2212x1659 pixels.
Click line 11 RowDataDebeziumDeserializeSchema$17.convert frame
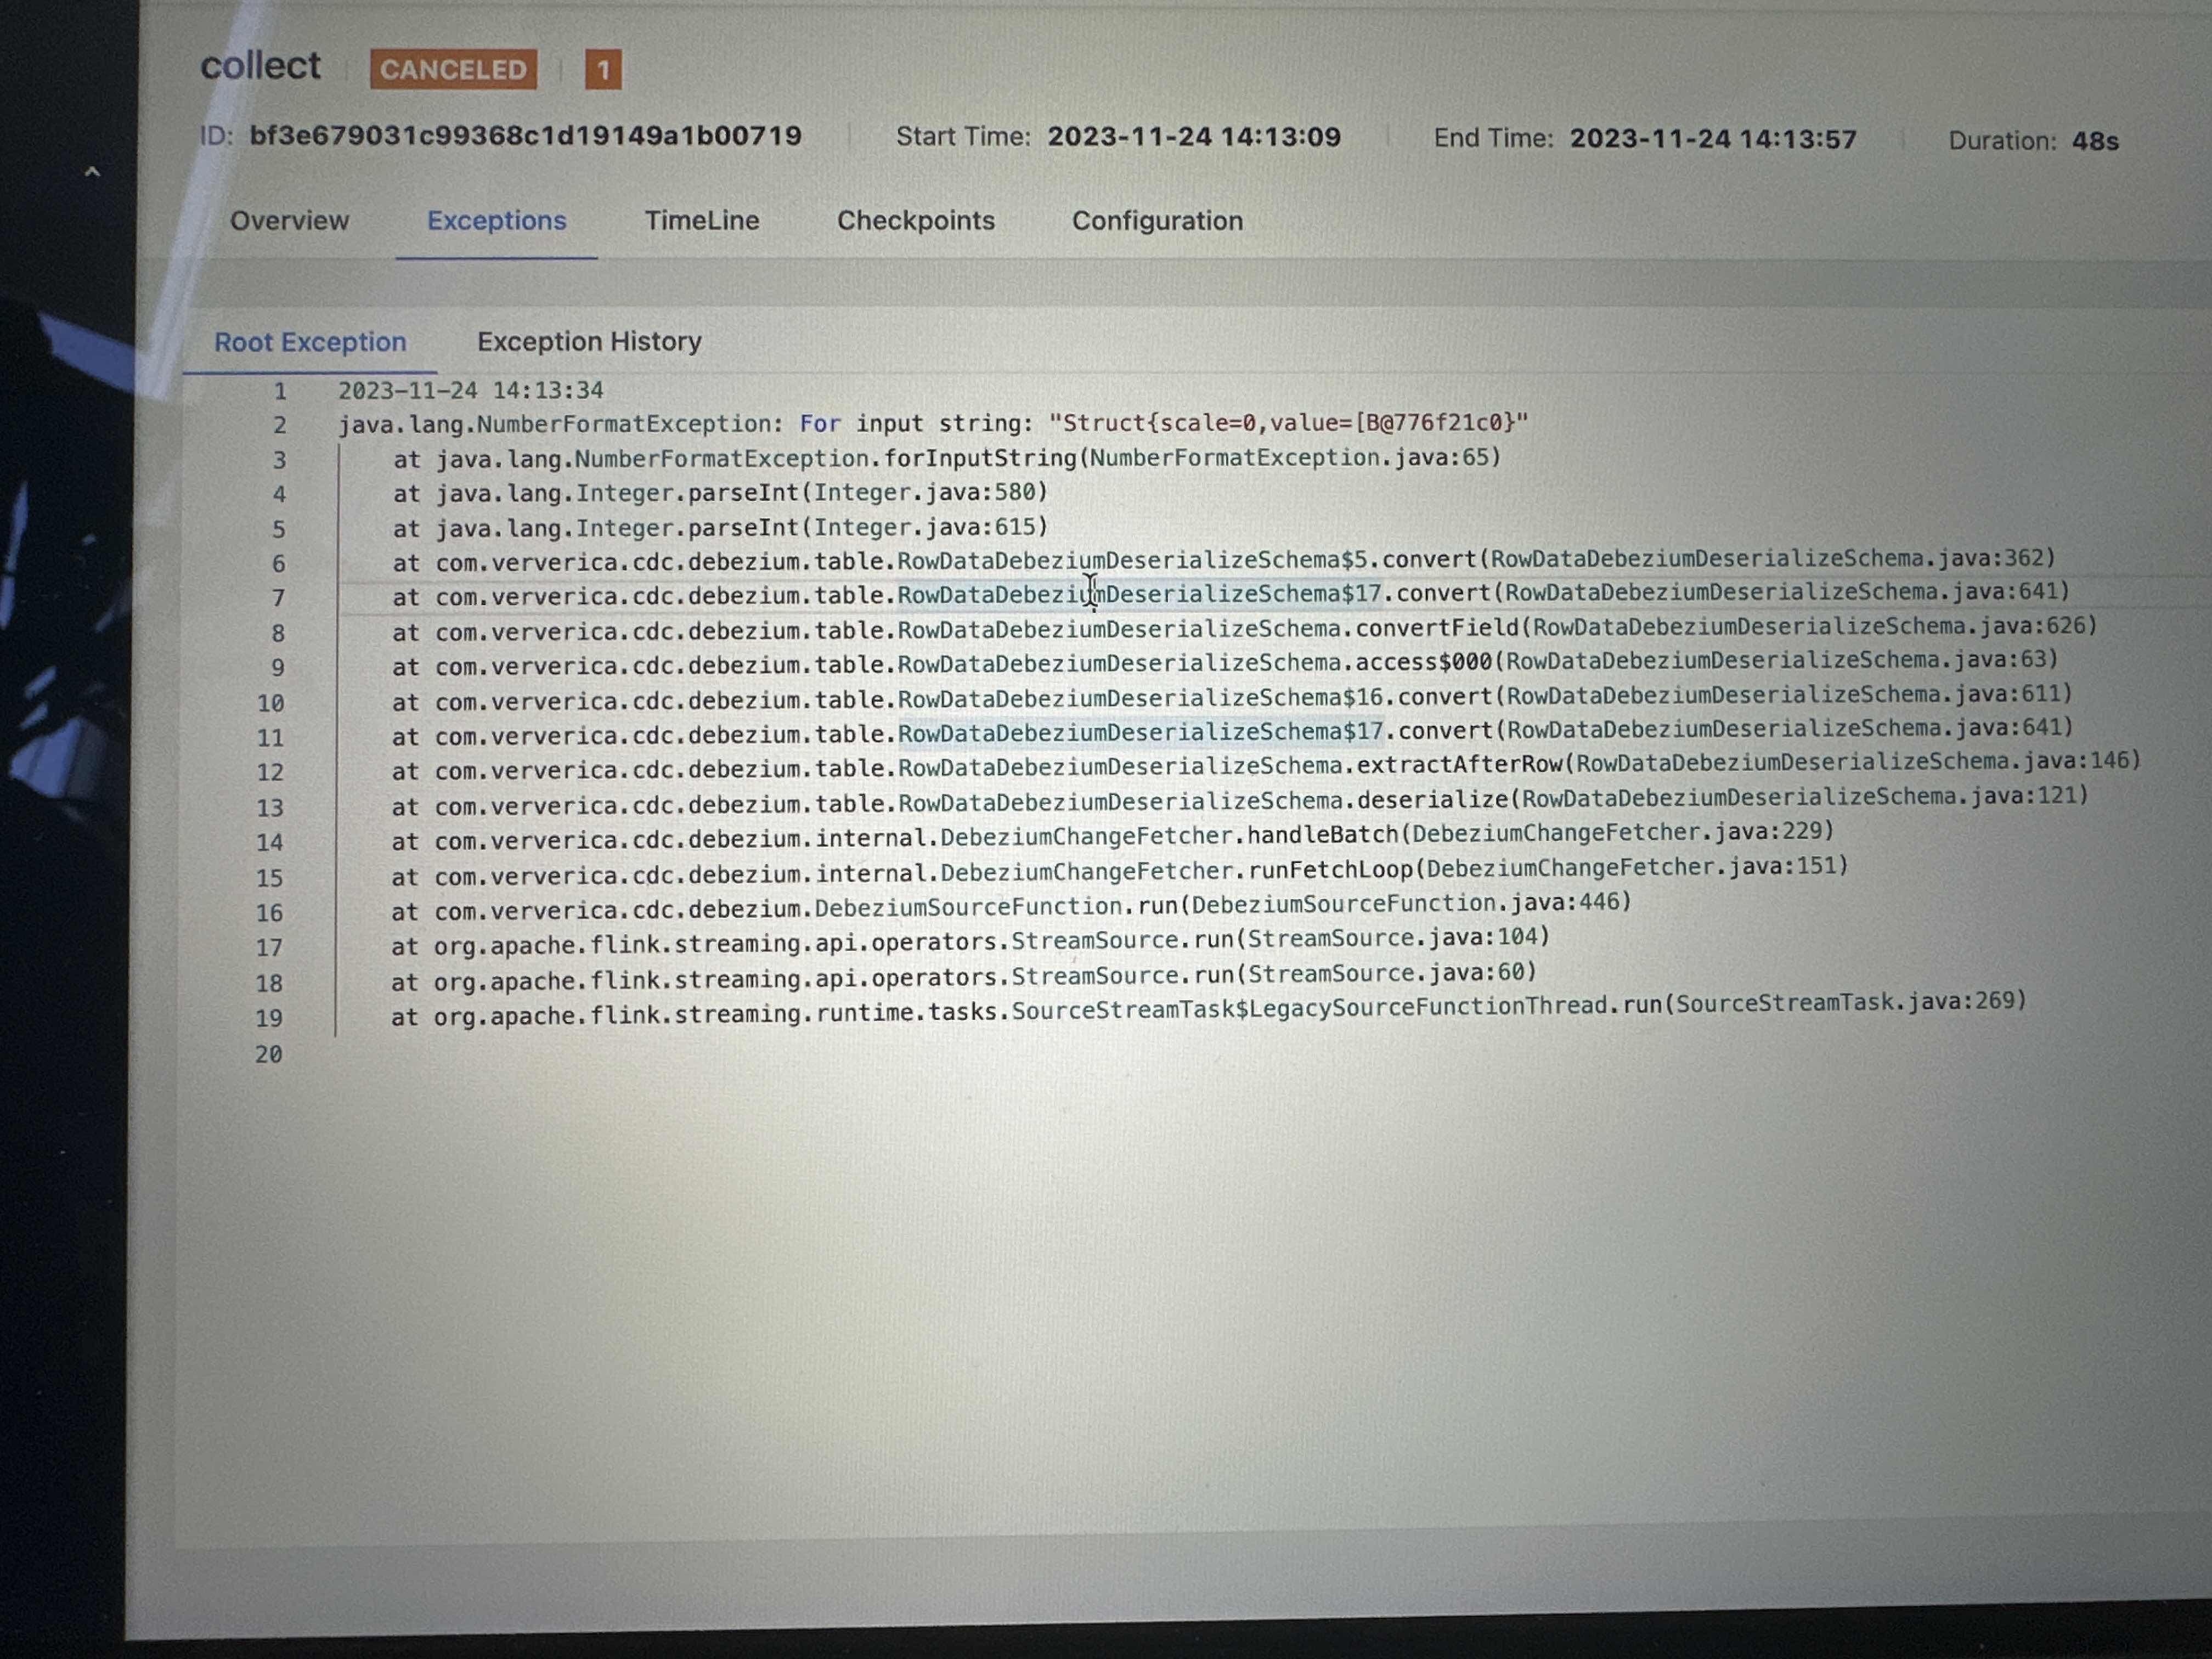click(x=1233, y=731)
